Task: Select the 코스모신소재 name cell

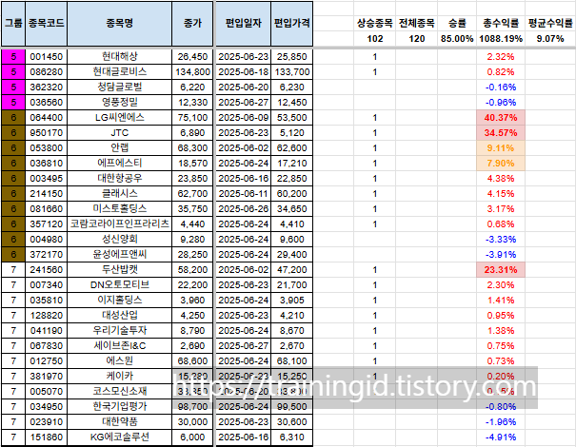Action: pyautogui.click(x=119, y=392)
